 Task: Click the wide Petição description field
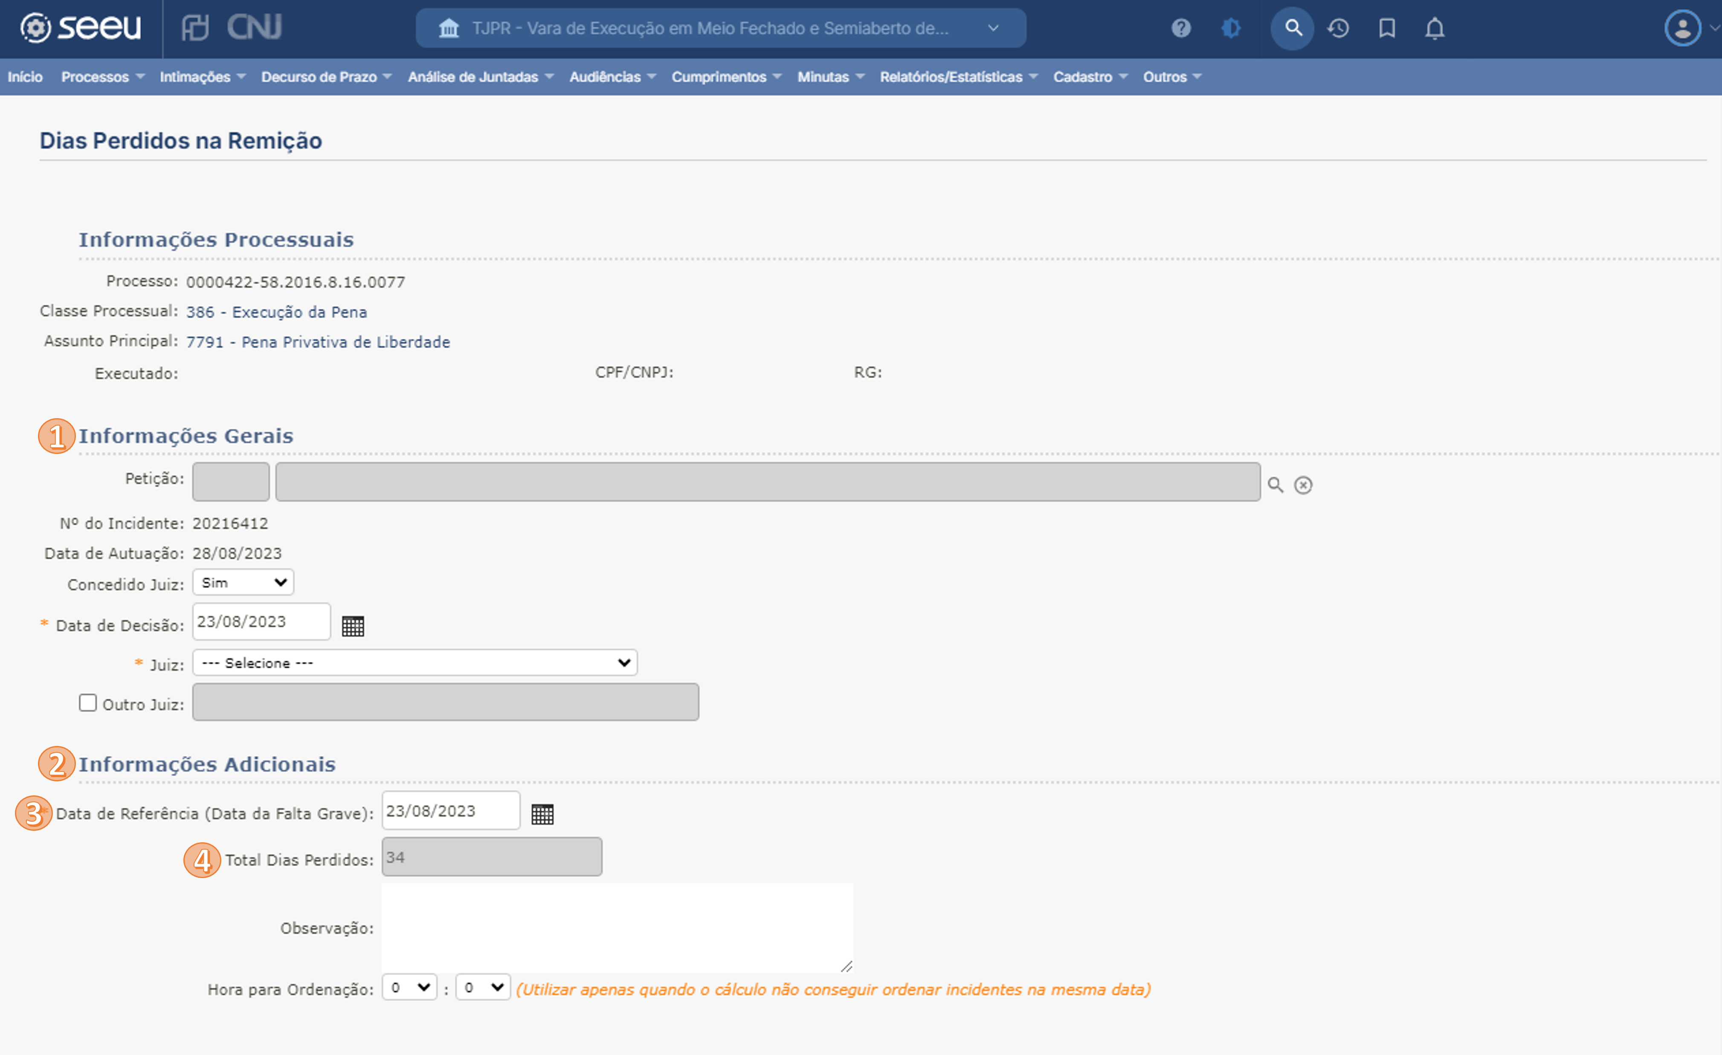click(767, 481)
